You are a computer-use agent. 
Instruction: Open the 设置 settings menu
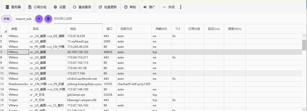(60, 7)
